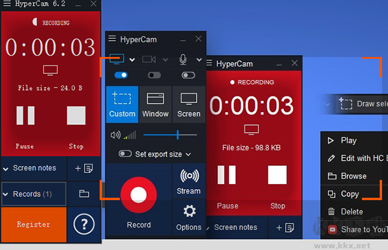Open the records folder icon next to Records

(x=84, y=194)
